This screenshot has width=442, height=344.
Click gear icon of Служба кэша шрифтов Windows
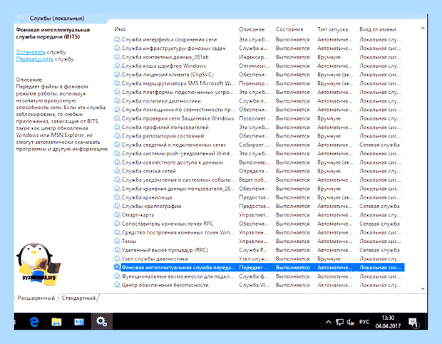(117, 66)
